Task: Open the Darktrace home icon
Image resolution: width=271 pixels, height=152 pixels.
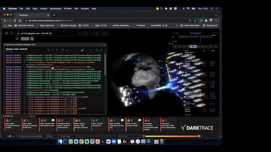Action: pyautogui.click(x=7, y=33)
